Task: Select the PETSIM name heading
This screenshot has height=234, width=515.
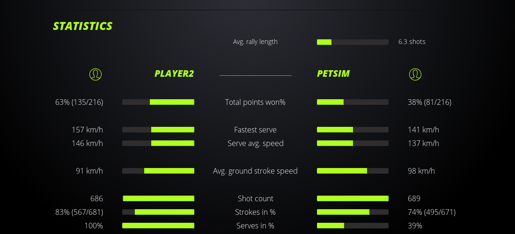Action: coord(333,73)
